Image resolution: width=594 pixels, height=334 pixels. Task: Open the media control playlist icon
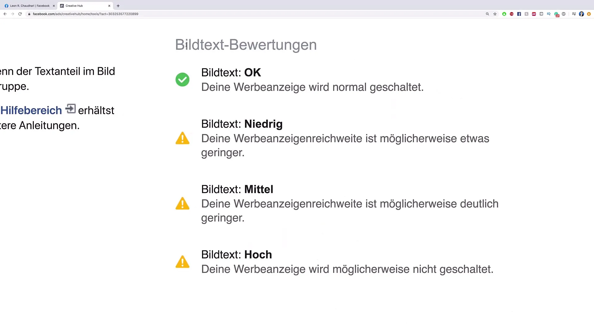[x=574, y=14]
